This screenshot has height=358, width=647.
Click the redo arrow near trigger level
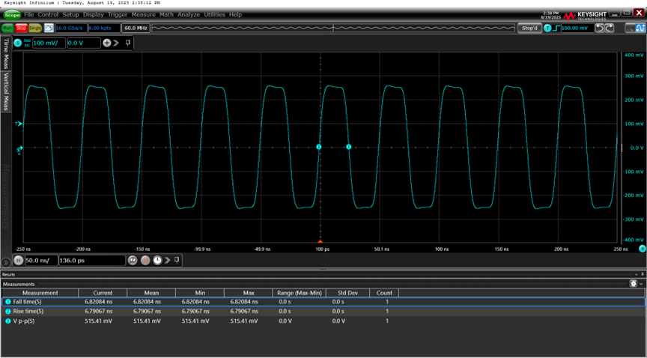[x=610, y=28]
